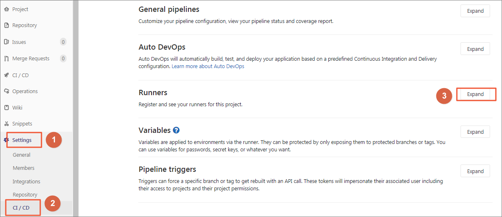The image size is (502, 217).
Task: Open the Members settings submenu item
Action: pyautogui.click(x=23, y=168)
